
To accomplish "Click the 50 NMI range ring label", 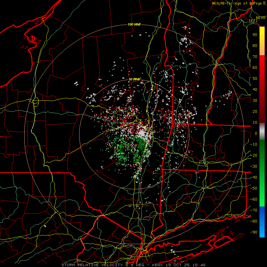I will 134,79.
